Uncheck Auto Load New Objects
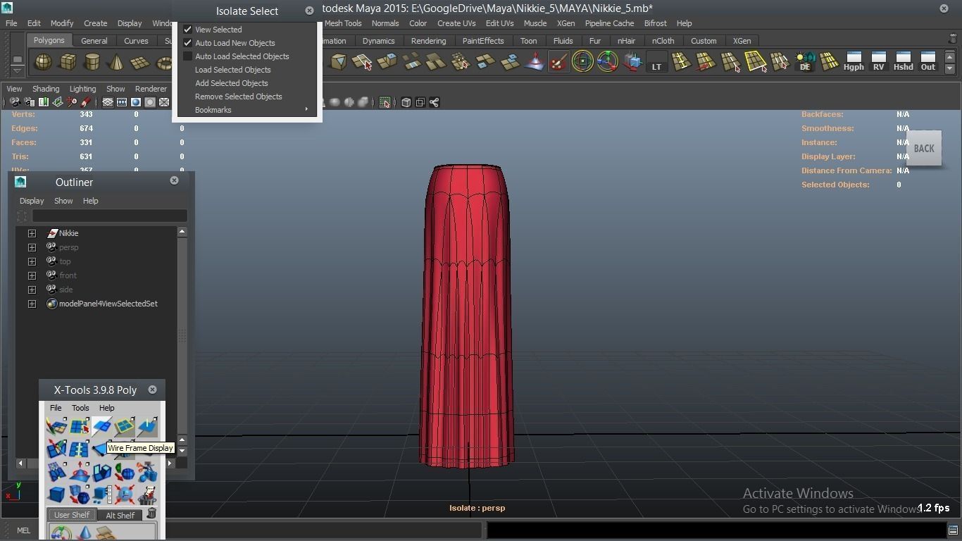The width and height of the screenshot is (962, 541). 188,43
